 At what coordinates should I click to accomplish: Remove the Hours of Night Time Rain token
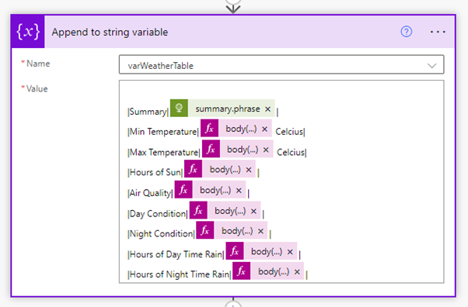297,271
